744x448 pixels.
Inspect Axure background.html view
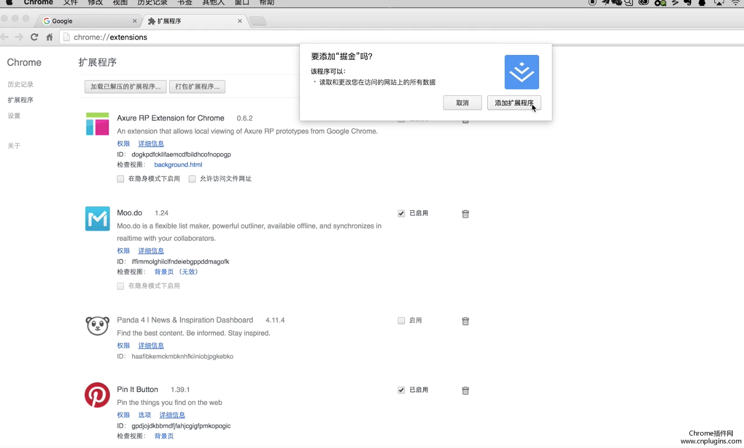tap(178, 165)
